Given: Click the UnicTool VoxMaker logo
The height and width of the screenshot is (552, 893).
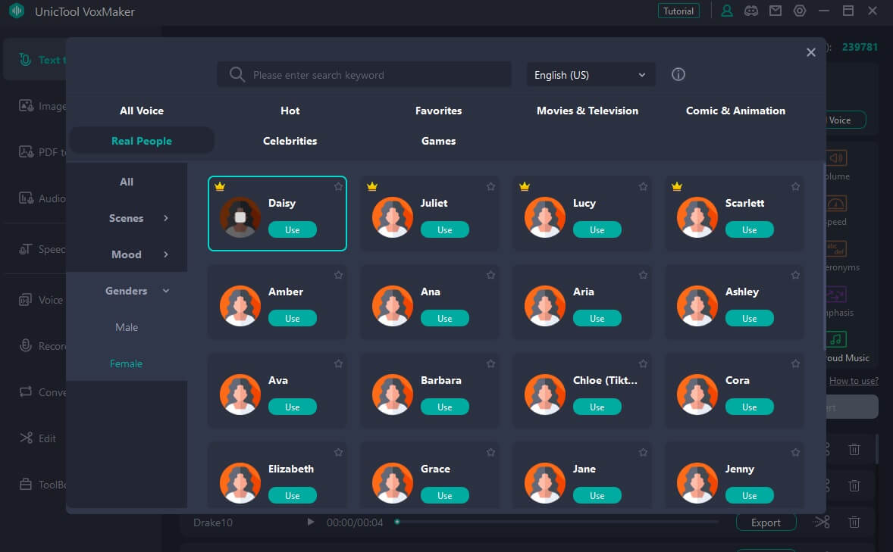Looking at the screenshot, I should 17,11.
